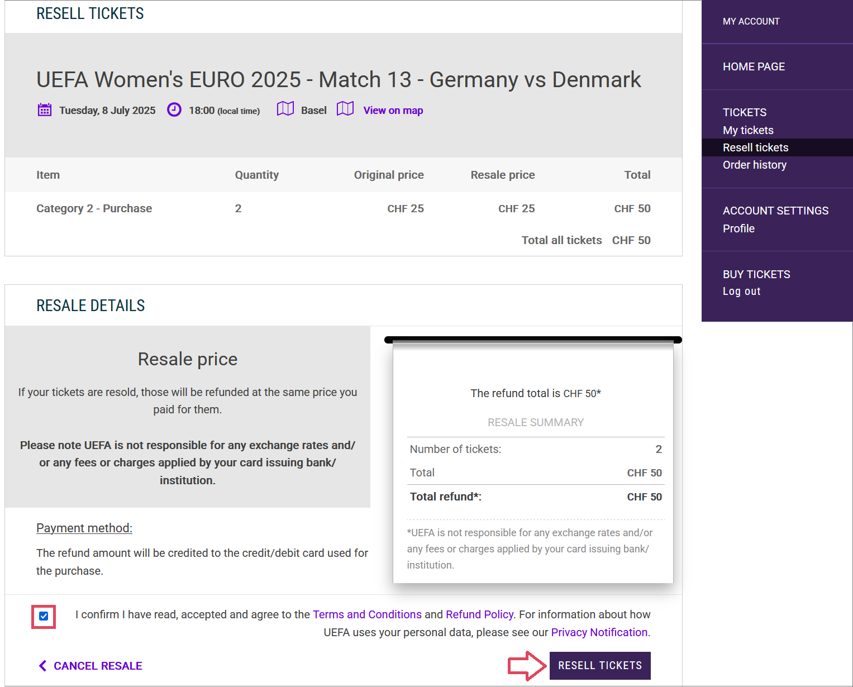Click the match title Germany vs Denmark
The width and height of the screenshot is (853, 687).
(x=339, y=79)
